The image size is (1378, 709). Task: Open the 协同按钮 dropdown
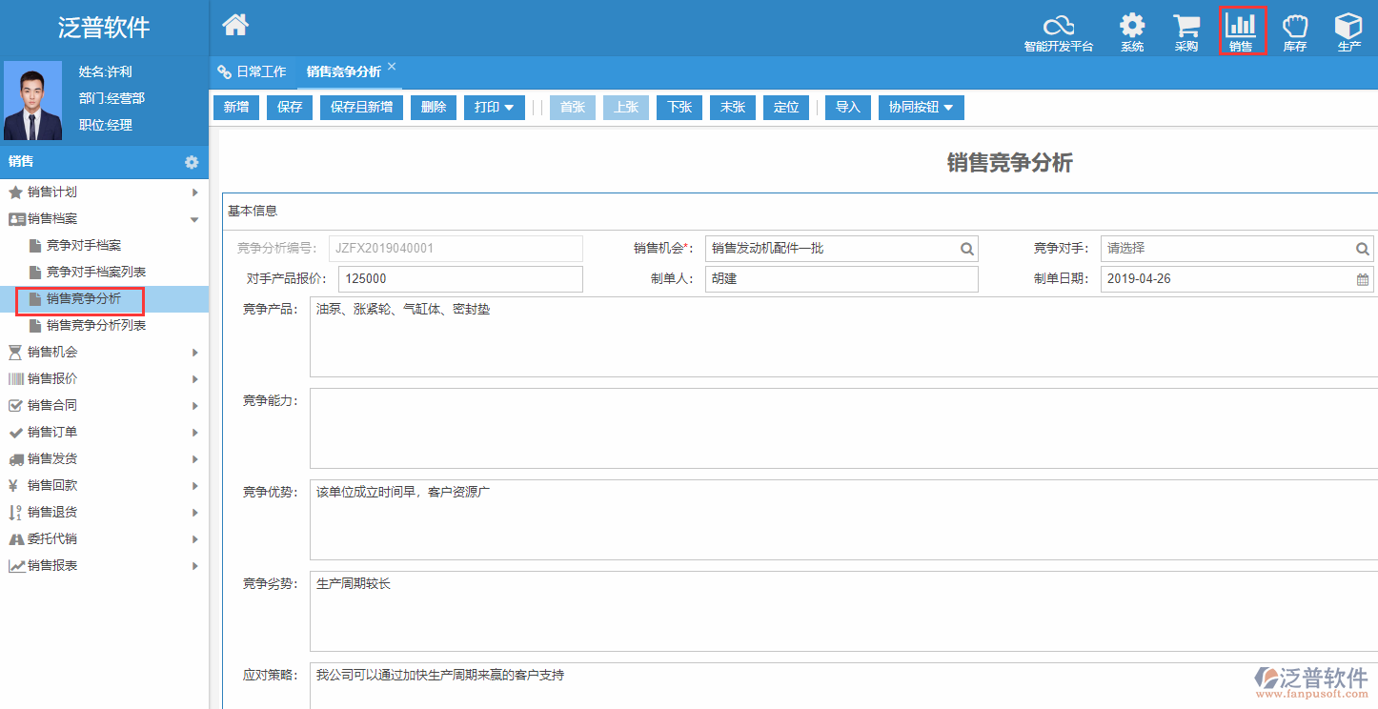tap(921, 108)
